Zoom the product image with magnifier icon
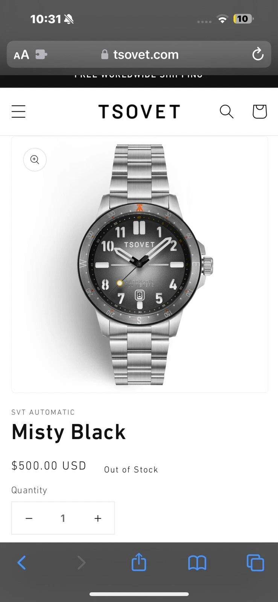This screenshot has height=602, width=278. click(x=35, y=160)
